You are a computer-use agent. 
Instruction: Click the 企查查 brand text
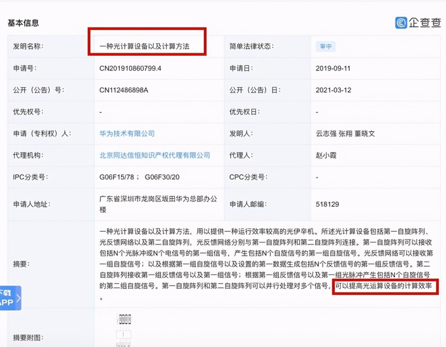pyautogui.click(x=425, y=23)
